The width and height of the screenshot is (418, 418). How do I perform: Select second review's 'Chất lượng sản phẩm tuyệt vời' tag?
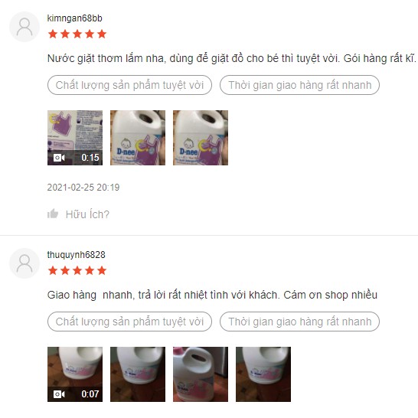[x=129, y=322]
